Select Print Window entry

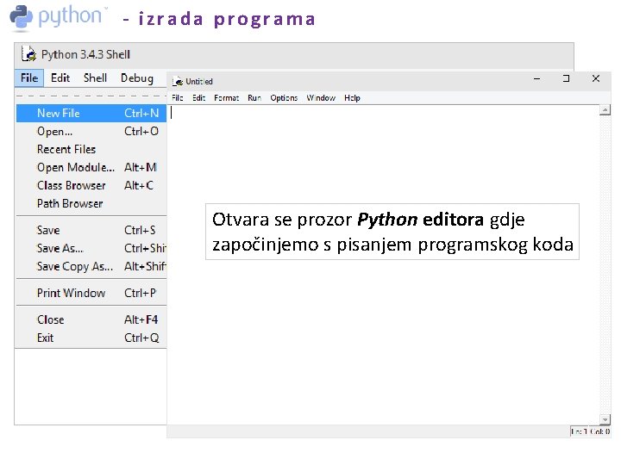click(x=91, y=293)
